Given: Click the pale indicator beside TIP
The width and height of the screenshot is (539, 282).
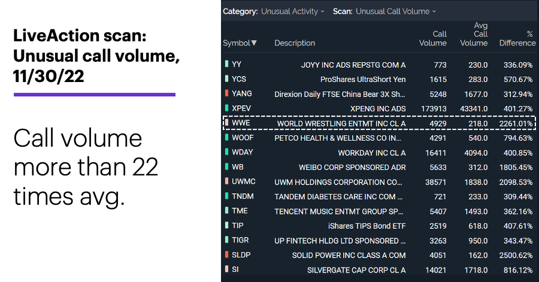Looking at the screenshot, I should click(x=226, y=225).
